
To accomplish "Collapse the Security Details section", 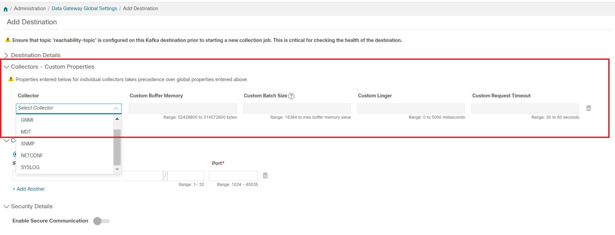I will 6,207.
